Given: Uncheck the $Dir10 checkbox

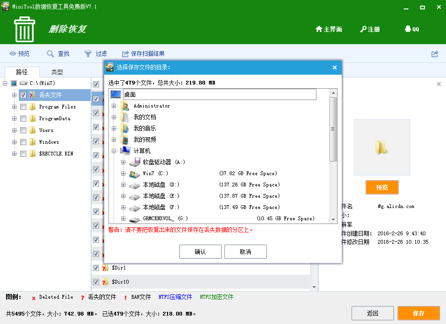Looking at the screenshot, I should 96,282.
